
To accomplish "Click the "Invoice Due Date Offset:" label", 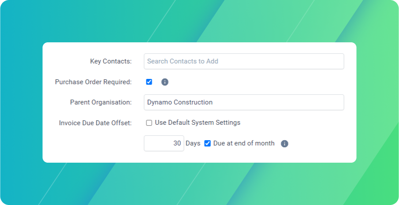I will point(95,123).
